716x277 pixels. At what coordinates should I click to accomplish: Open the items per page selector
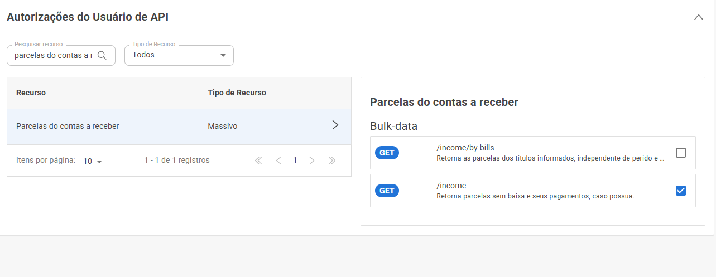tap(93, 161)
